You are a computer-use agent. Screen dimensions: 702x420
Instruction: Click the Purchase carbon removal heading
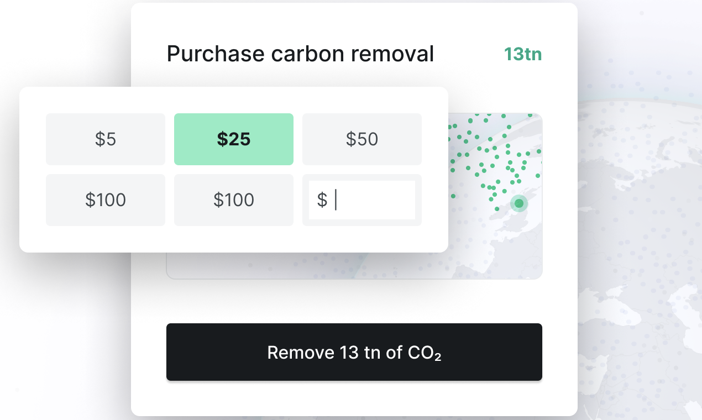point(300,54)
